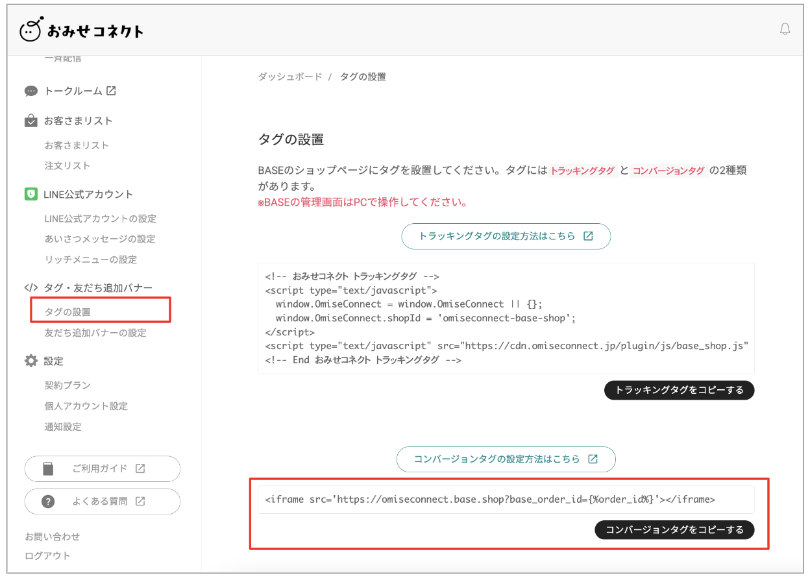Click the タグの設置 page heading
Viewport: 810px width, 580px height.
pyautogui.click(x=291, y=139)
